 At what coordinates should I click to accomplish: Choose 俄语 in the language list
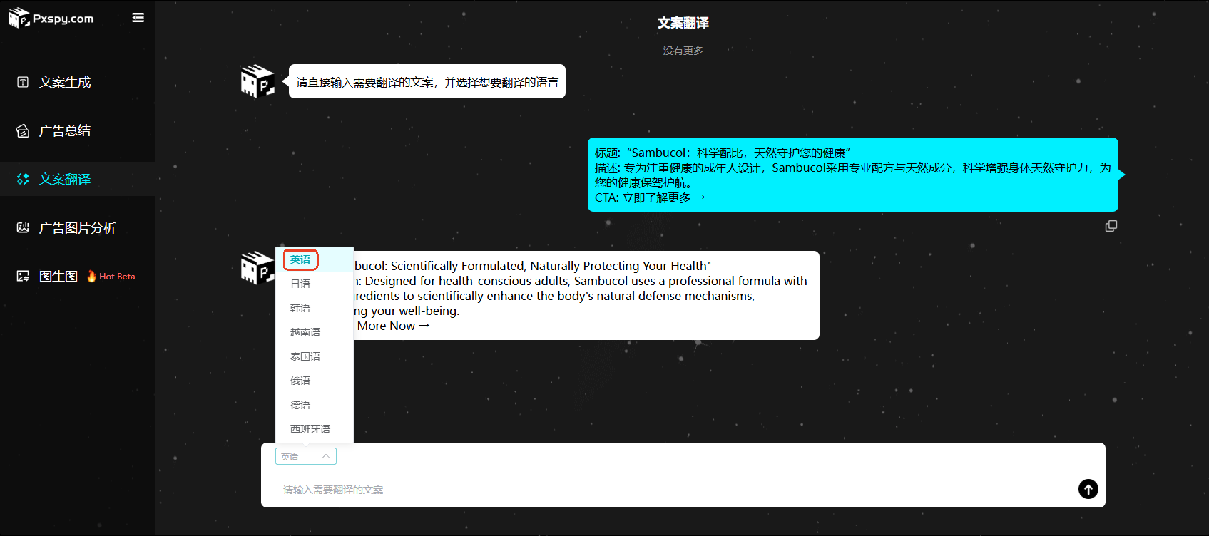(x=315, y=381)
